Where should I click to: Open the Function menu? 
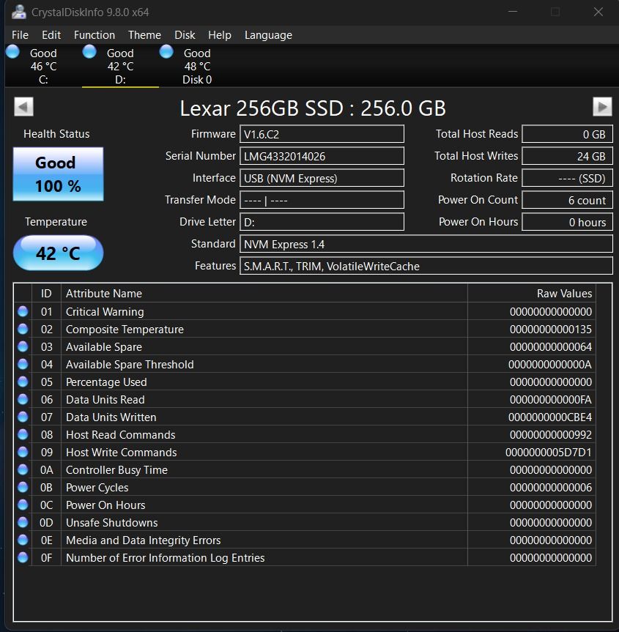point(94,35)
